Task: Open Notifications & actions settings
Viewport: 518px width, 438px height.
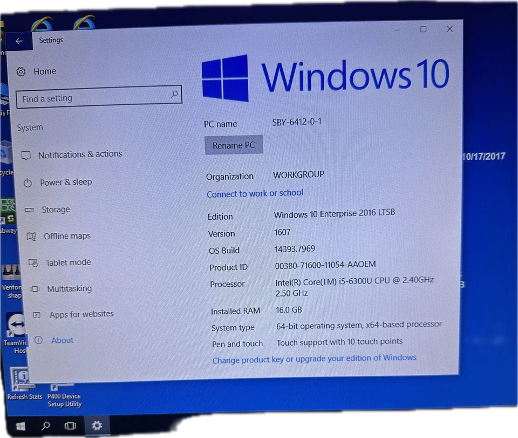Action: pos(80,154)
